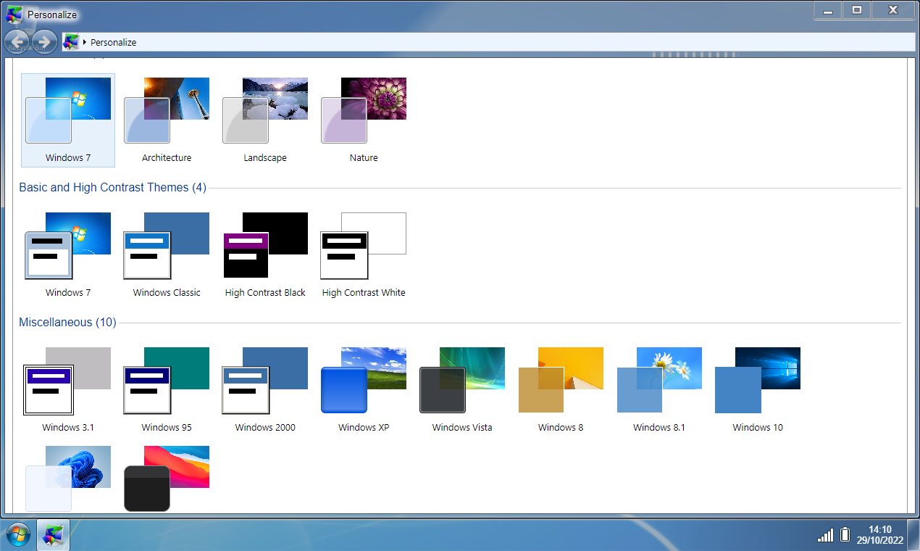This screenshot has width=920, height=551.
Task: Click the Windows 7 label under Aero themes
Action: 68,157
